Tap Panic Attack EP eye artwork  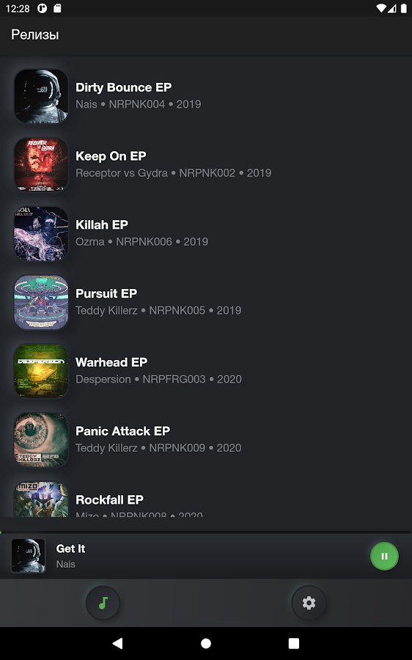click(x=41, y=440)
